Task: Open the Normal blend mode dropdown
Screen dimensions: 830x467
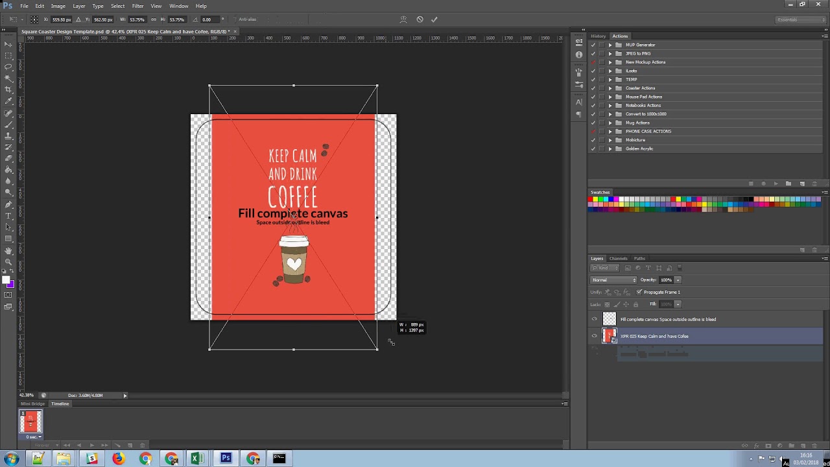Action: [x=613, y=280]
